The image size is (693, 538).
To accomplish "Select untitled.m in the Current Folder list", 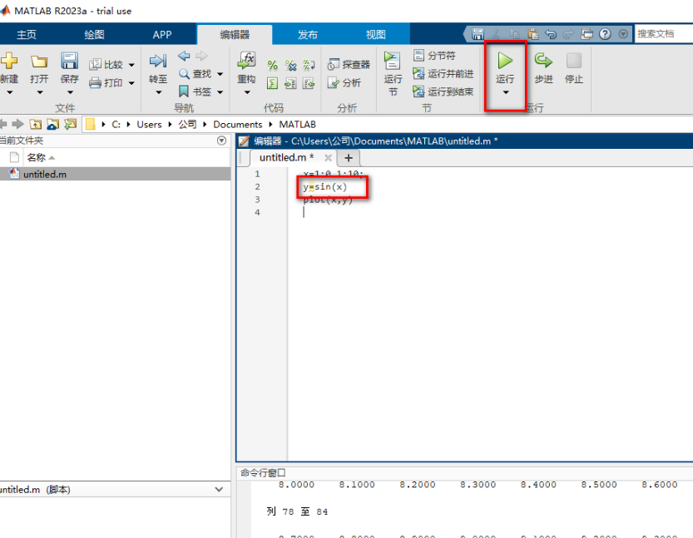I will tap(116, 174).
